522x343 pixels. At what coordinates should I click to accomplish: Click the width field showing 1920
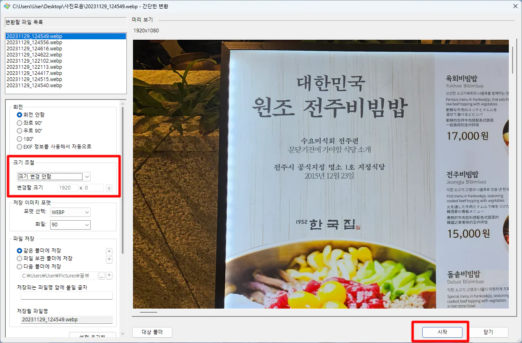pos(68,188)
